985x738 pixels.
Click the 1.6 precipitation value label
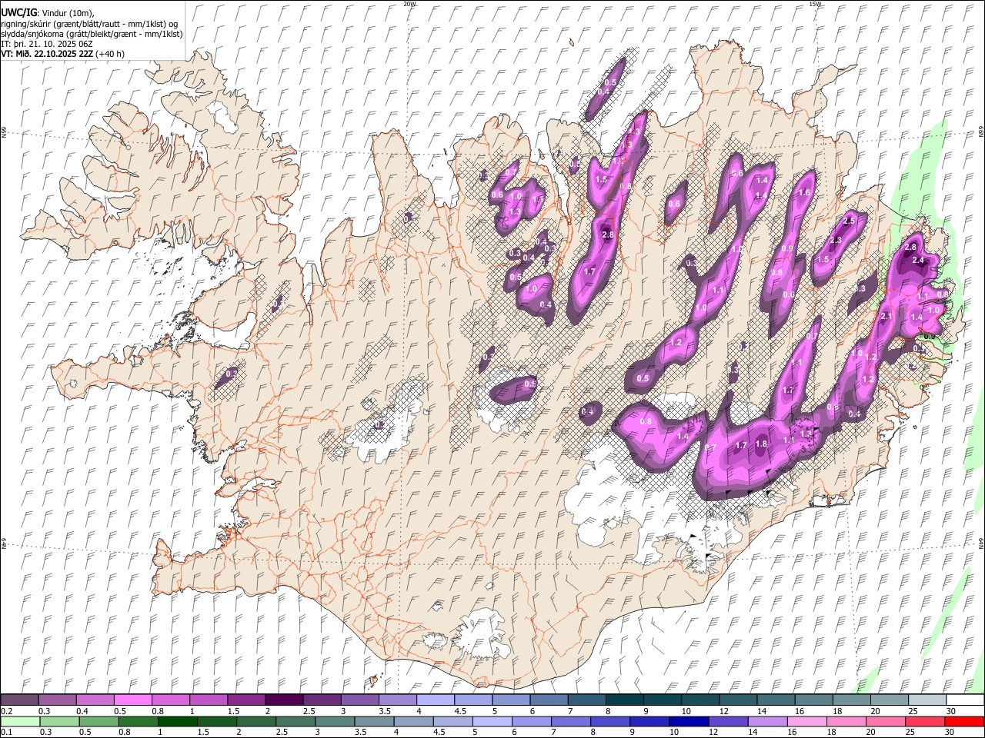tap(806, 193)
